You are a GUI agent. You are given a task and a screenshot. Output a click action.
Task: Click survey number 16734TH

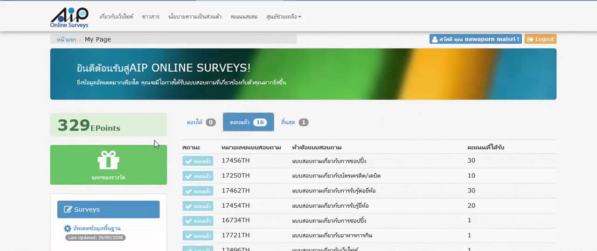point(236,220)
